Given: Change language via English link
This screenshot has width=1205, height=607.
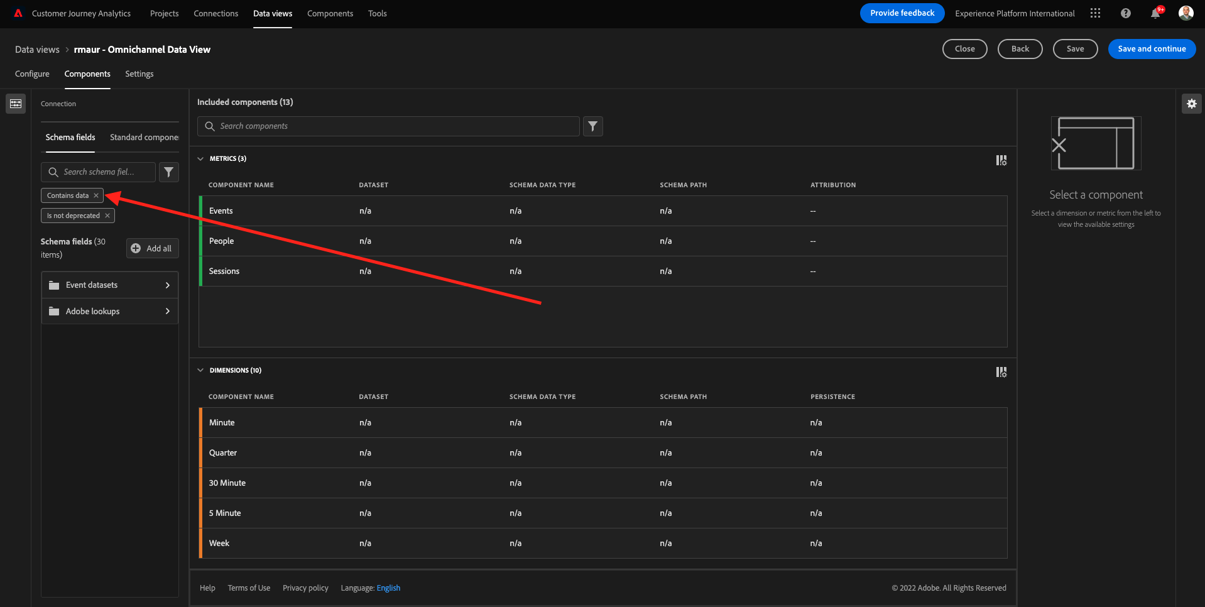Looking at the screenshot, I should coord(388,588).
